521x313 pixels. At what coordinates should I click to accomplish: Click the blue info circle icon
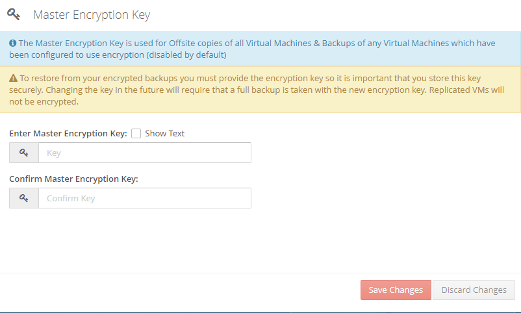pos(12,44)
